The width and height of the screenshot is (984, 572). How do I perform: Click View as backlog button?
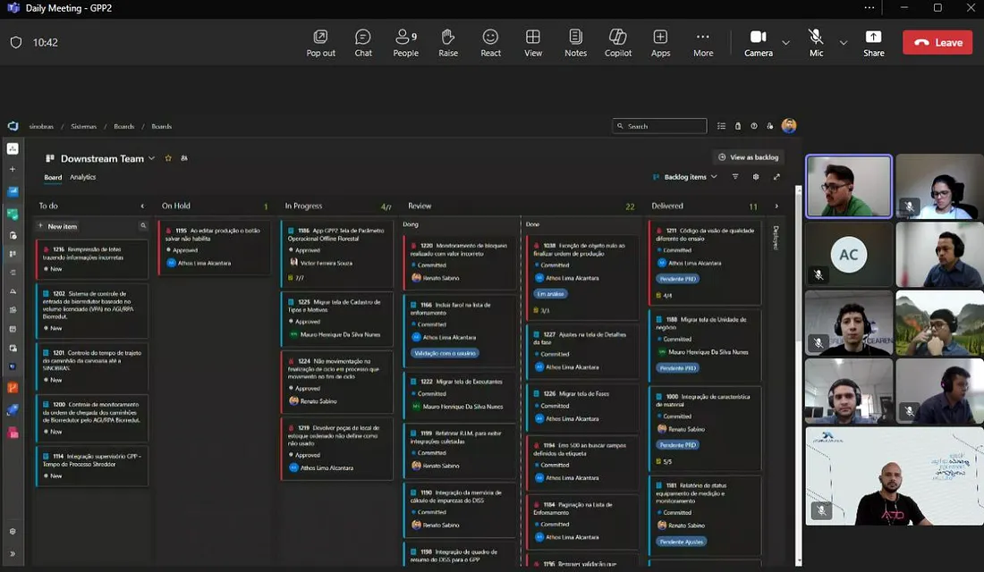[x=749, y=157]
